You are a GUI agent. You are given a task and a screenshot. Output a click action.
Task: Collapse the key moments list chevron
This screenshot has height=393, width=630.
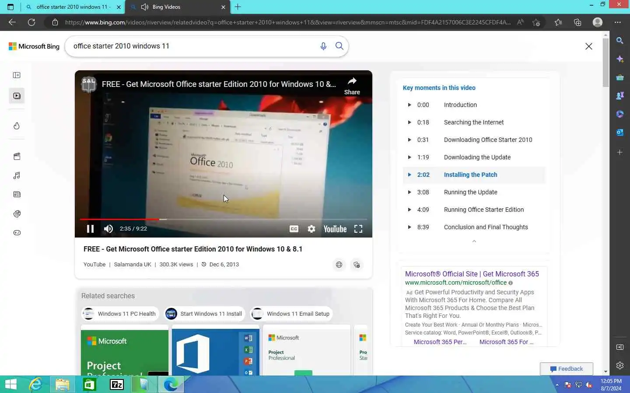(474, 241)
